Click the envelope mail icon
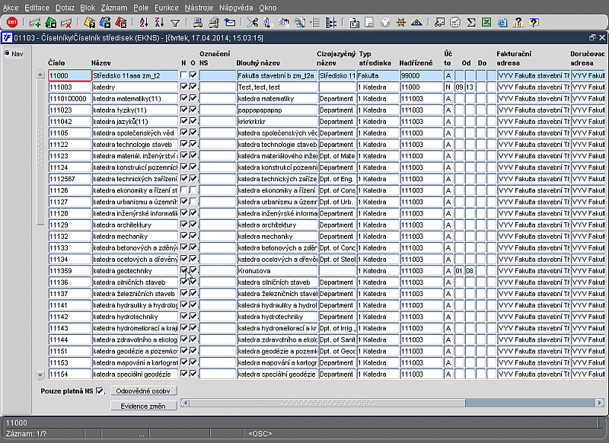Image resolution: width=609 pixels, height=443 pixels. (230, 23)
